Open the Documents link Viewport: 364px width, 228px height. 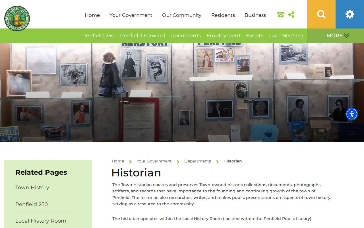click(x=186, y=36)
